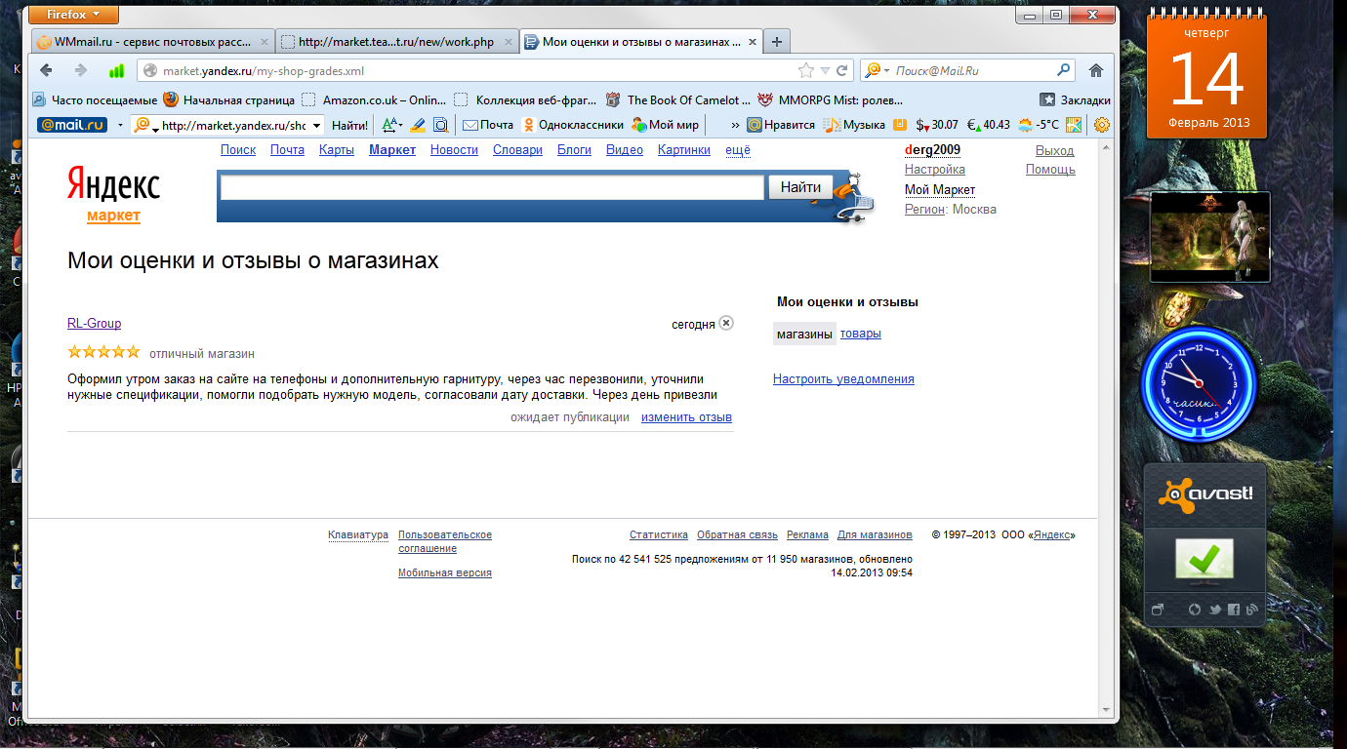The width and height of the screenshot is (1347, 749).
Task: Go to the browser home page icon
Action: point(1096,70)
